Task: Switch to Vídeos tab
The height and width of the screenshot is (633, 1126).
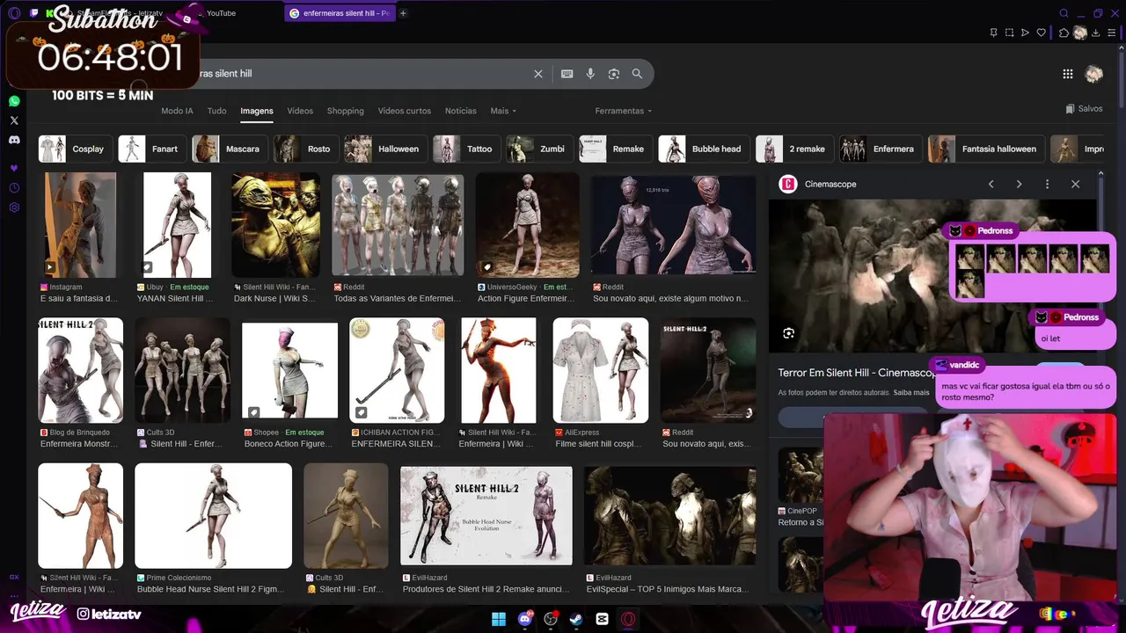Action: tap(300, 111)
